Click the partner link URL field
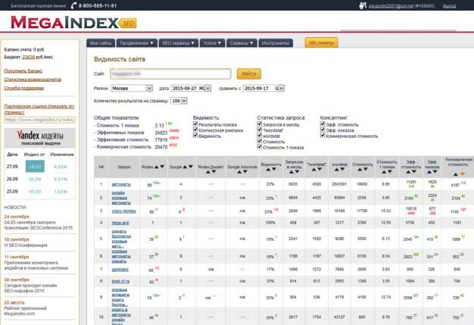 (40, 120)
